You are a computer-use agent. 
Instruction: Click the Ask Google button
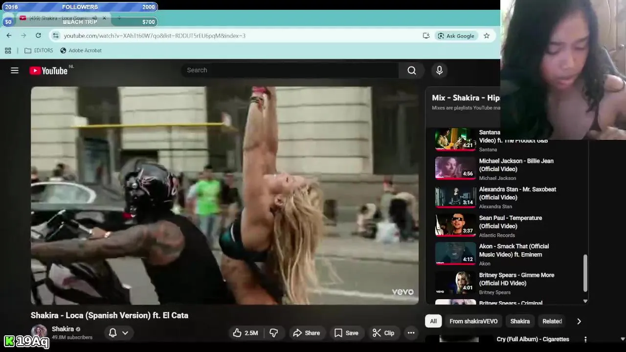[x=456, y=36]
